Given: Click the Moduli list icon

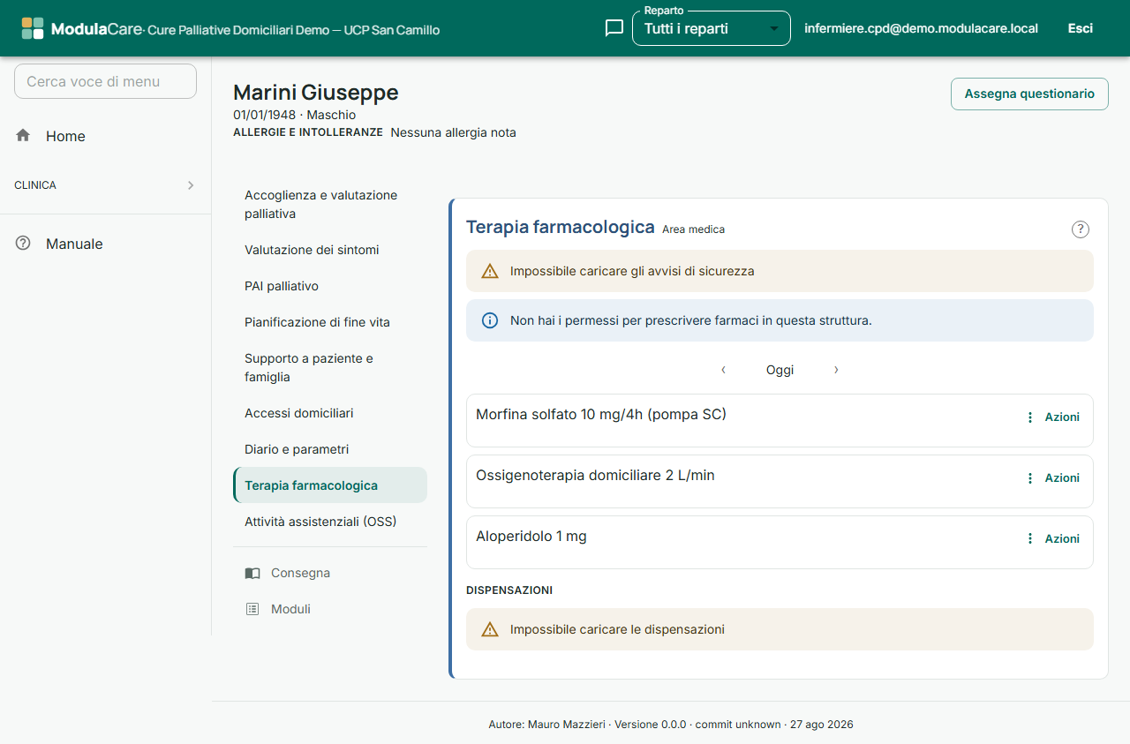Looking at the screenshot, I should [x=252, y=609].
